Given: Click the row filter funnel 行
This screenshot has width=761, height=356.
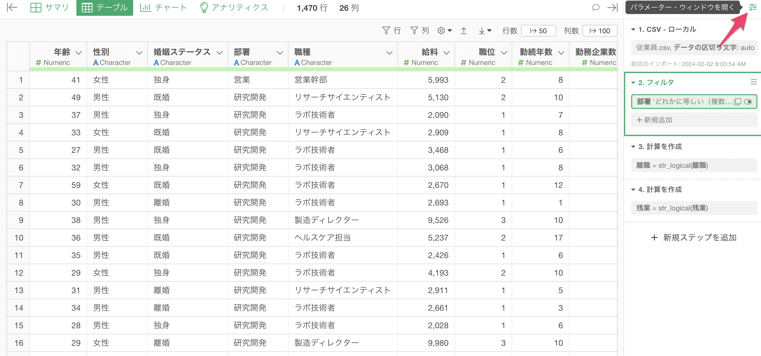Looking at the screenshot, I should (391, 31).
